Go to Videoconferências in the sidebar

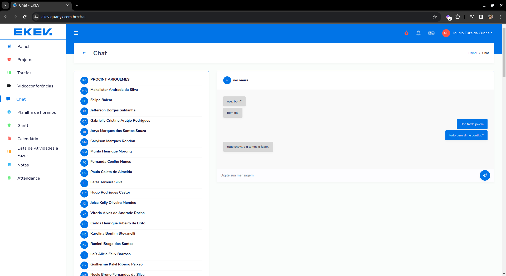(x=35, y=86)
